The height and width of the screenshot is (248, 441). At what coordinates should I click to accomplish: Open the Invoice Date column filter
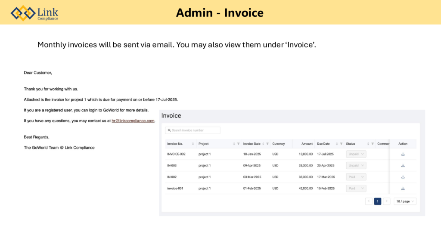pyautogui.click(x=267, y=144)
